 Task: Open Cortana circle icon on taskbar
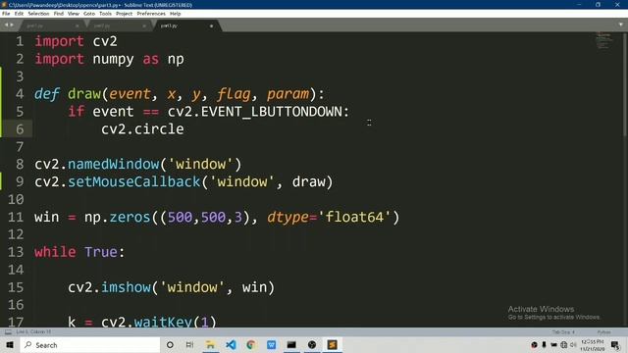click(170, 345)
